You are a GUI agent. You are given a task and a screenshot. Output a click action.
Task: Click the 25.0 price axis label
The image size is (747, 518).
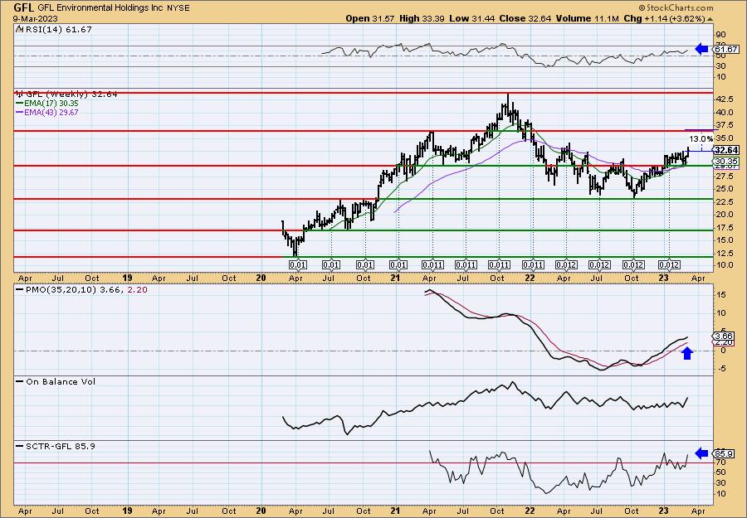(x=724, y=188)
